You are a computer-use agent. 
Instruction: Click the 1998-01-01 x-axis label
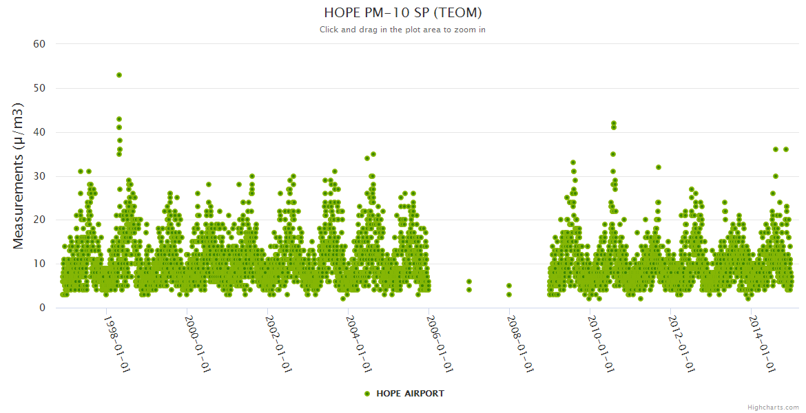click(x=117, y=343)
